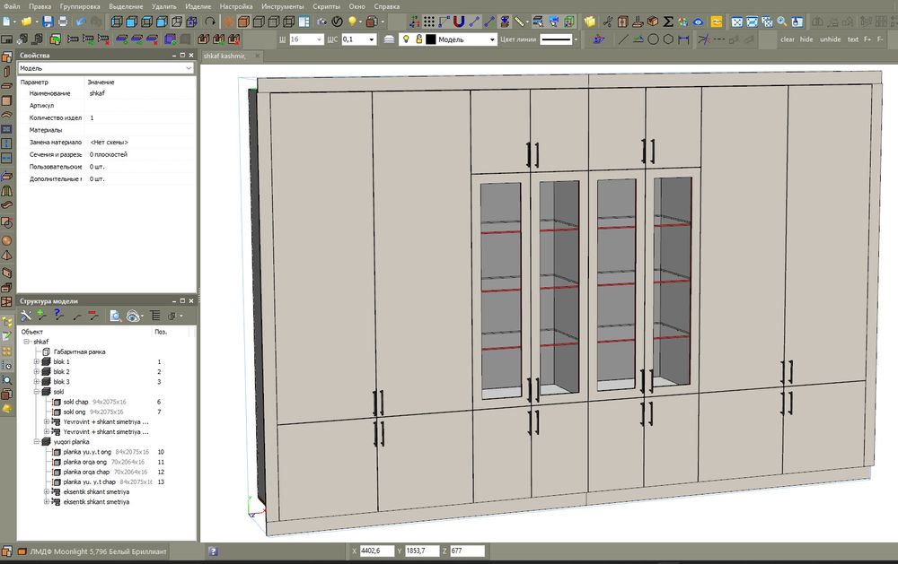Select the hexagon polygon drawing tool
898x564 pixels.
[668, 39]
